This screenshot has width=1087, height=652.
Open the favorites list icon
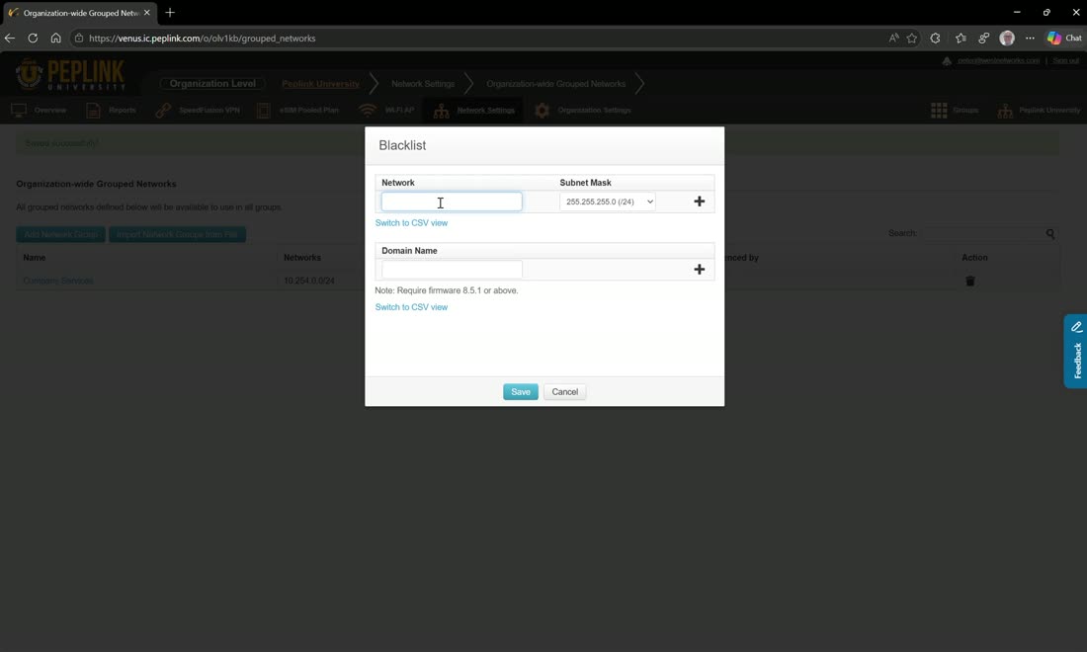click(x=961, y=39)
